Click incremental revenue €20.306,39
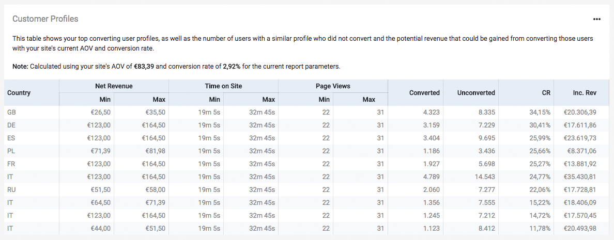614x240 pixels. pyautogui.click(x=580, y=112)
